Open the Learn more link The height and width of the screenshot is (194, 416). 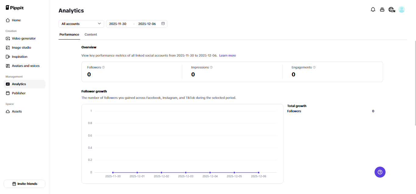click(227, 55)
